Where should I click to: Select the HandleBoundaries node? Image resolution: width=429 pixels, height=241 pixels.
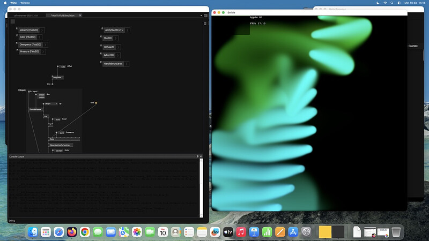[113, 64]
